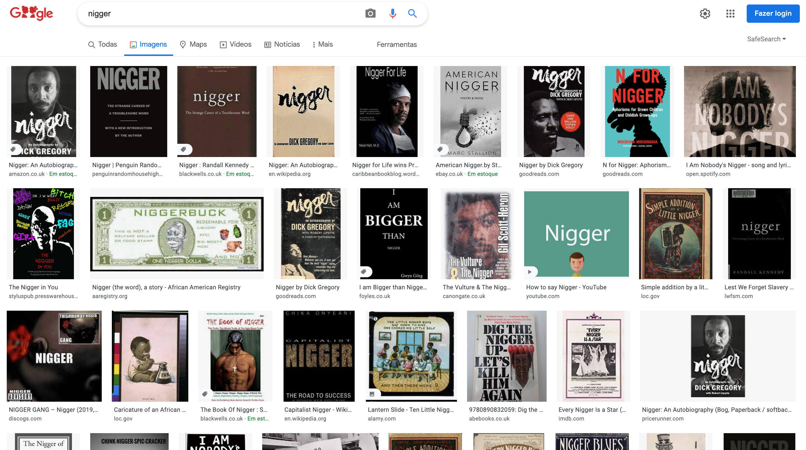The width and height of the screenshot is (806, 450).
Task: Open the Dr. J. W. Wiley book thumbnail
Action: click(44, 234)
